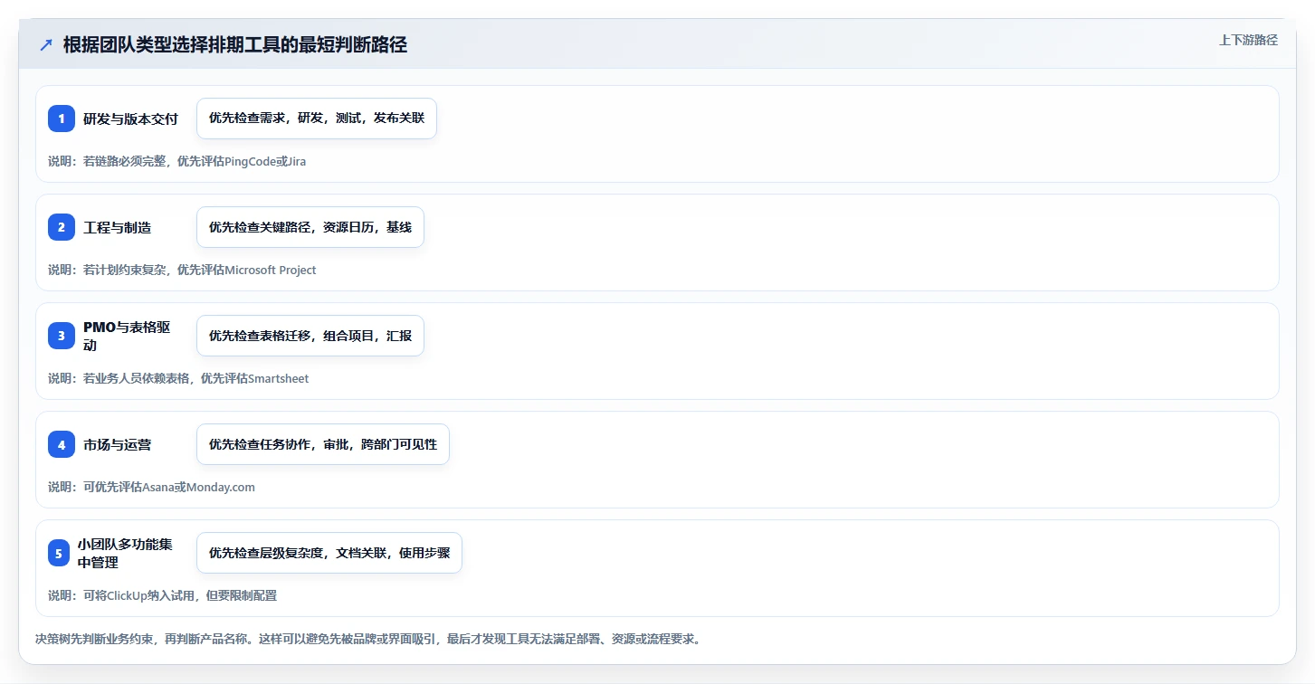Viewport: 1315px width, 684px height.
Task: Click the note mentioning Microsoft Project
Action: tap(182, 270)
